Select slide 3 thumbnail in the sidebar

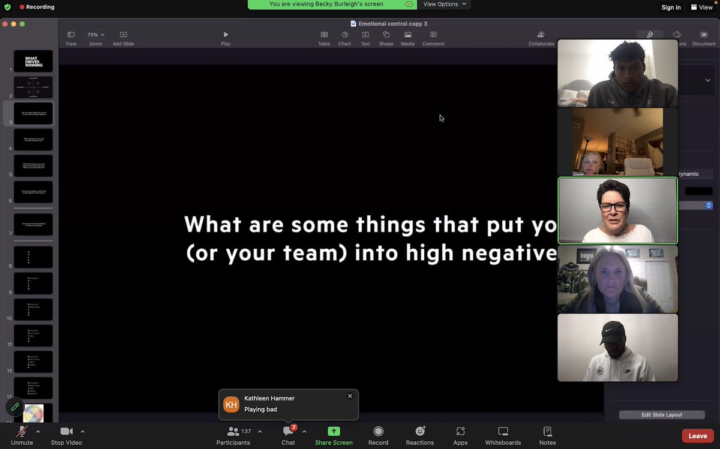click(x=33, y=113)
